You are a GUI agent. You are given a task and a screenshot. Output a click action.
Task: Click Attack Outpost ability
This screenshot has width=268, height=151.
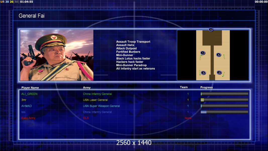(126, 48)
